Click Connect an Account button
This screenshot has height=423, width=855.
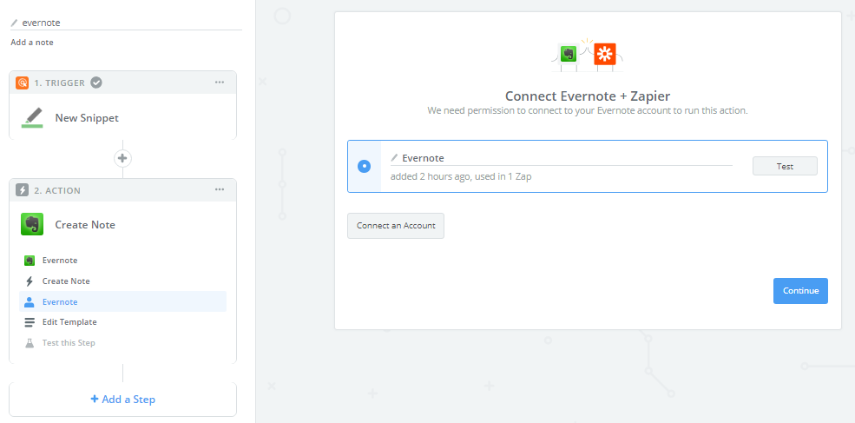tap(396, 226)
